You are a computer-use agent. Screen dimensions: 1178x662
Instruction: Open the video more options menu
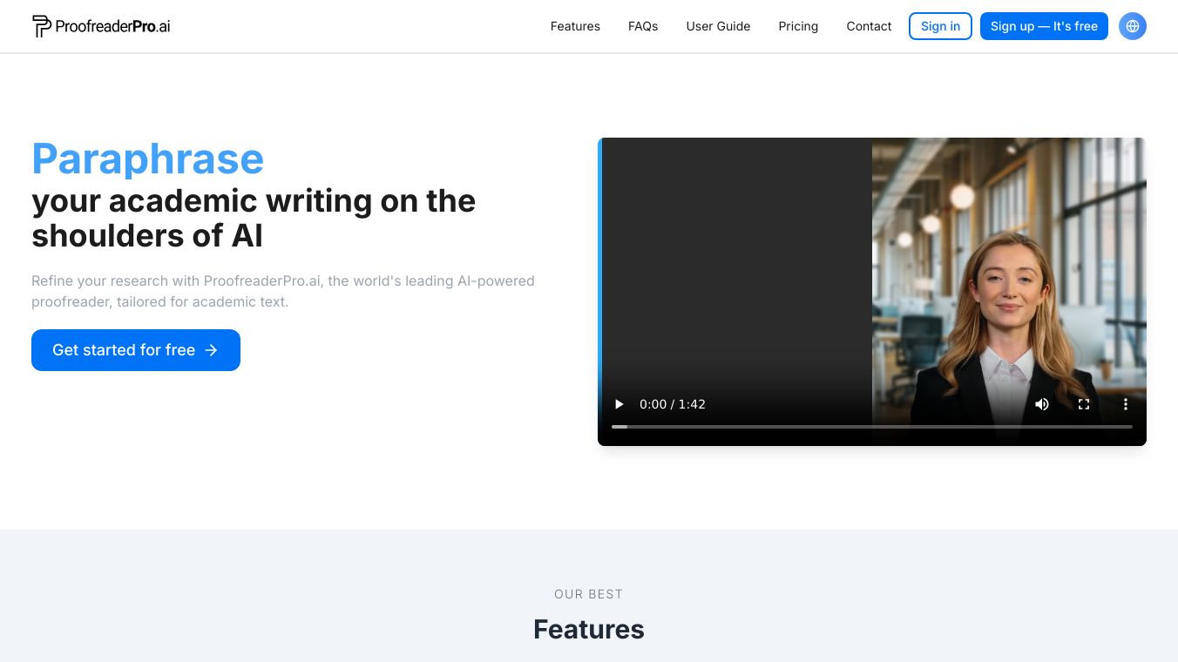(x=1126, y=404)
